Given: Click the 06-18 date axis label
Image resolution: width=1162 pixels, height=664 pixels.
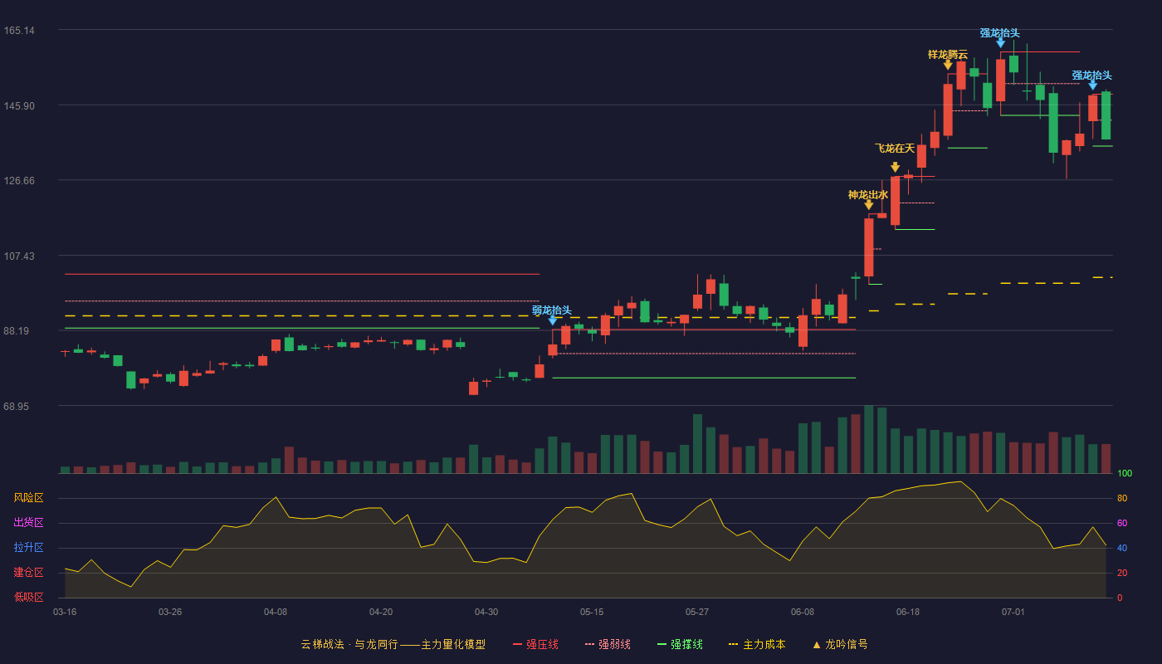Looking at the screenshot, I should (908, 612).
